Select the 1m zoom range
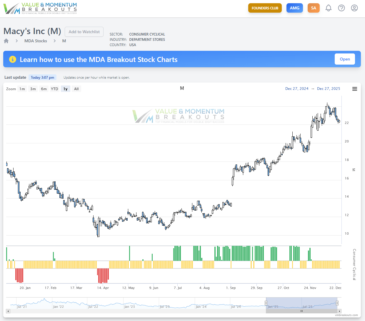Viewport: 365px width, 321px height. pyautogui.click(x=22, y=89)
